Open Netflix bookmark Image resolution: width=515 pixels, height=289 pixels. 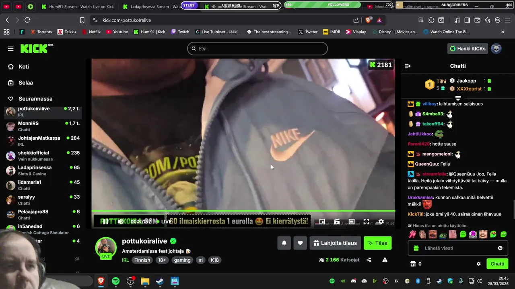point(91,32)
